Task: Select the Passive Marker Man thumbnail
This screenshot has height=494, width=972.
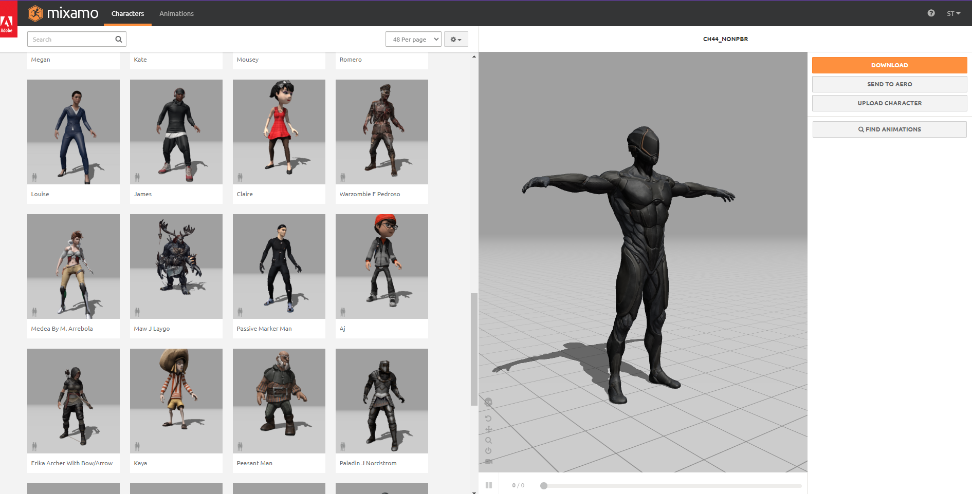Action: click(x=279, y=267)
